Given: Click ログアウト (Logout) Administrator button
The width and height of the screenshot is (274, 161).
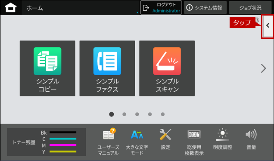Looking at the screenshot, I should tap(161, 7).
